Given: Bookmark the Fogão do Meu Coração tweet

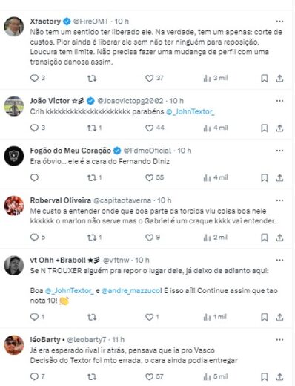Looking at the screenshot, I should [265, 178].
